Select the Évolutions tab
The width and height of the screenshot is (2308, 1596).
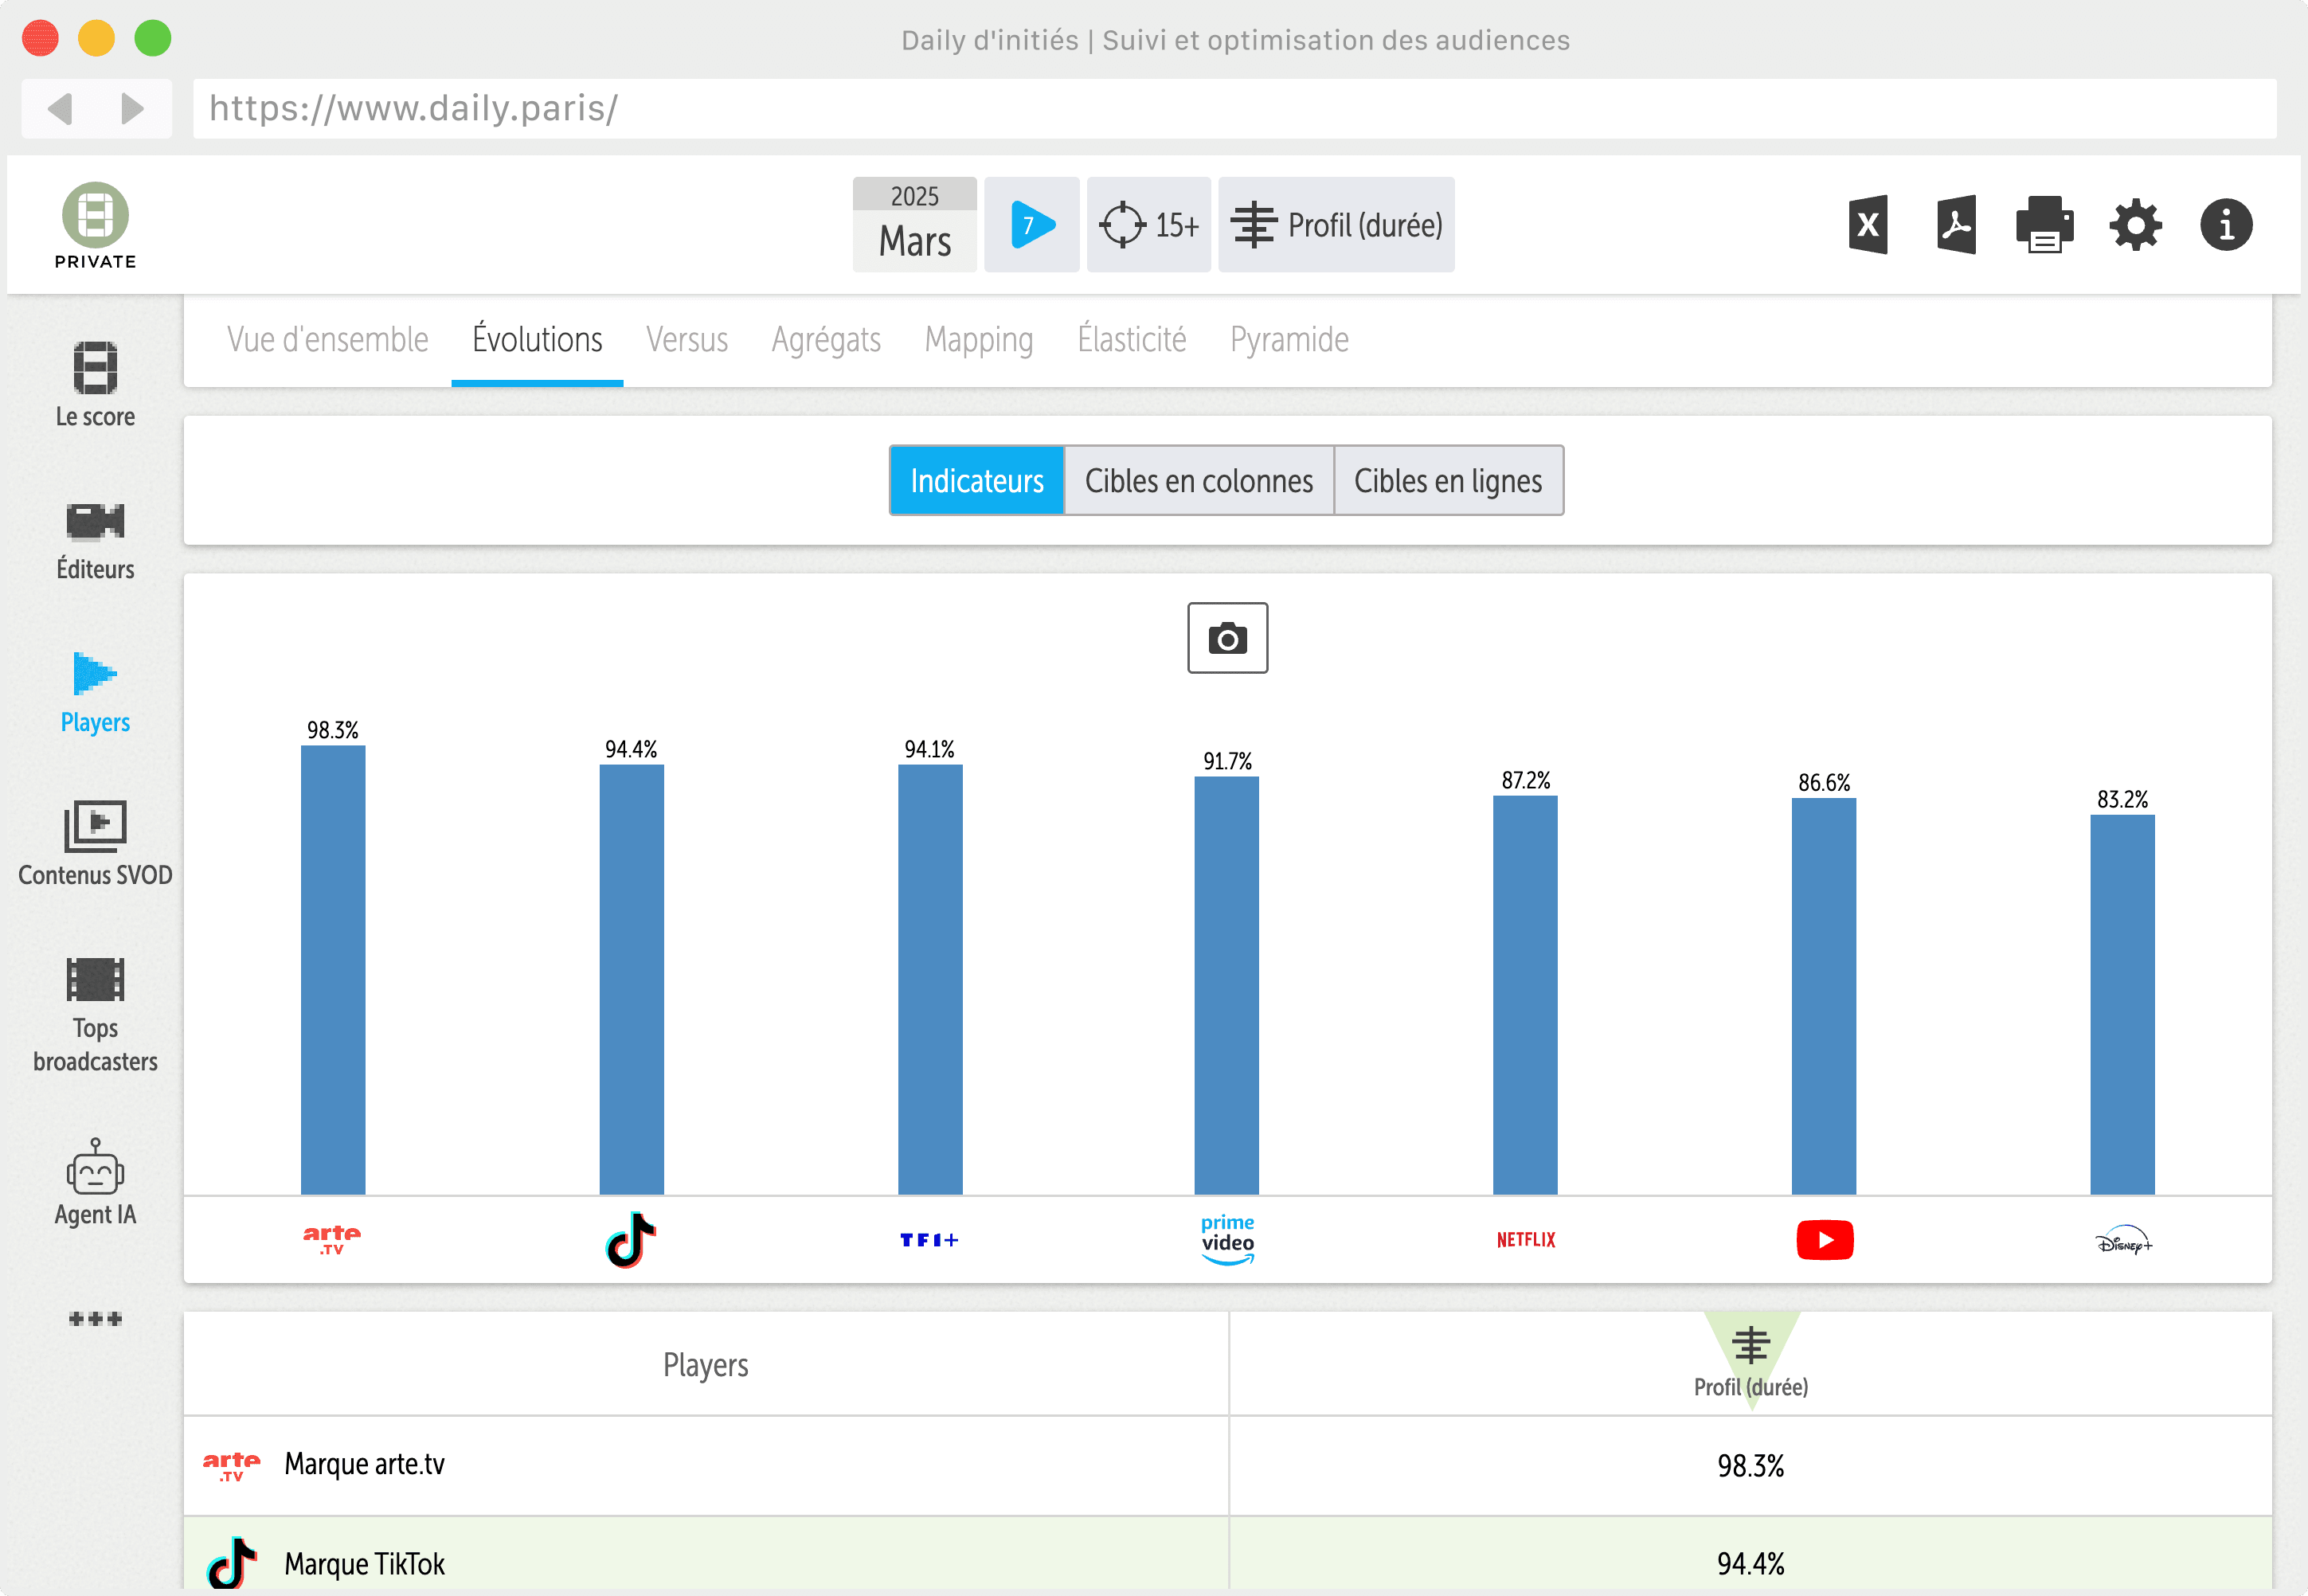pos(537,340)
